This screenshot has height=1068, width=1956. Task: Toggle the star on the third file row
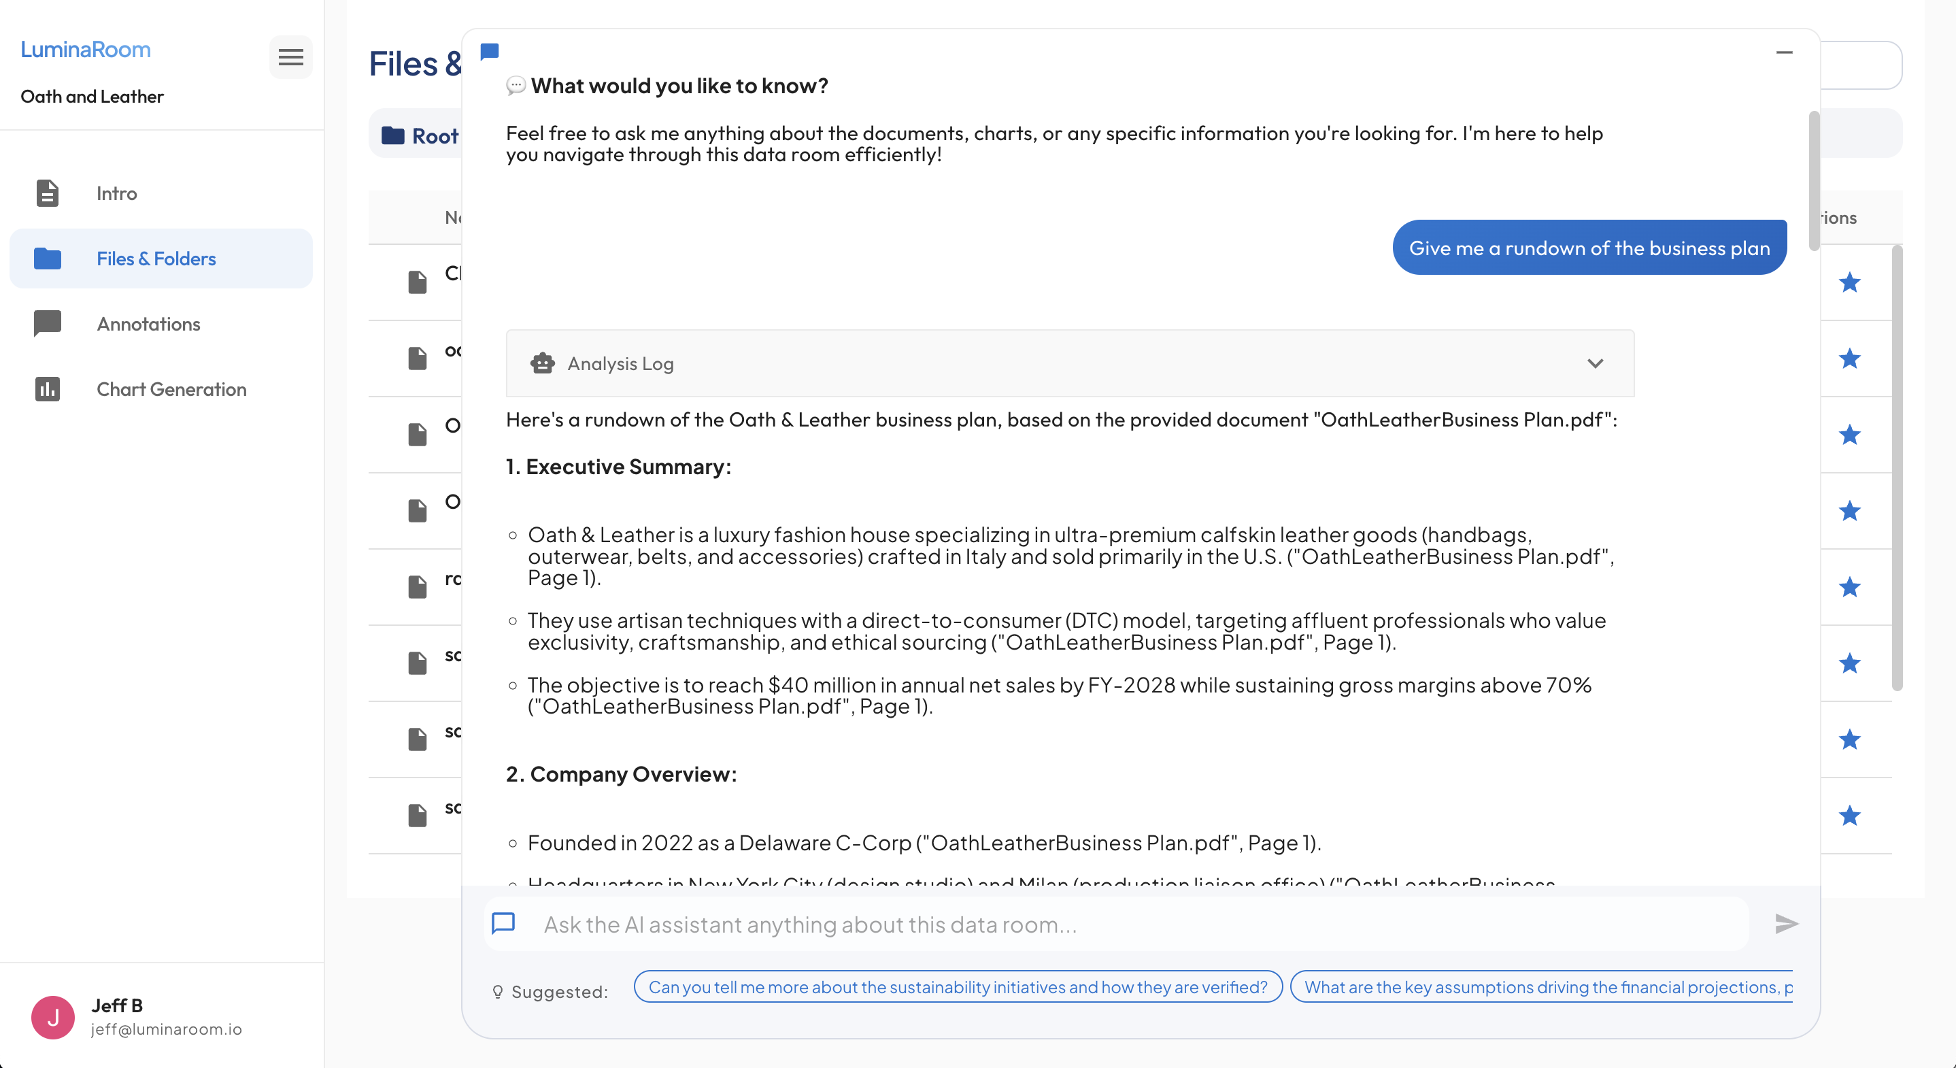[1850, 435]
